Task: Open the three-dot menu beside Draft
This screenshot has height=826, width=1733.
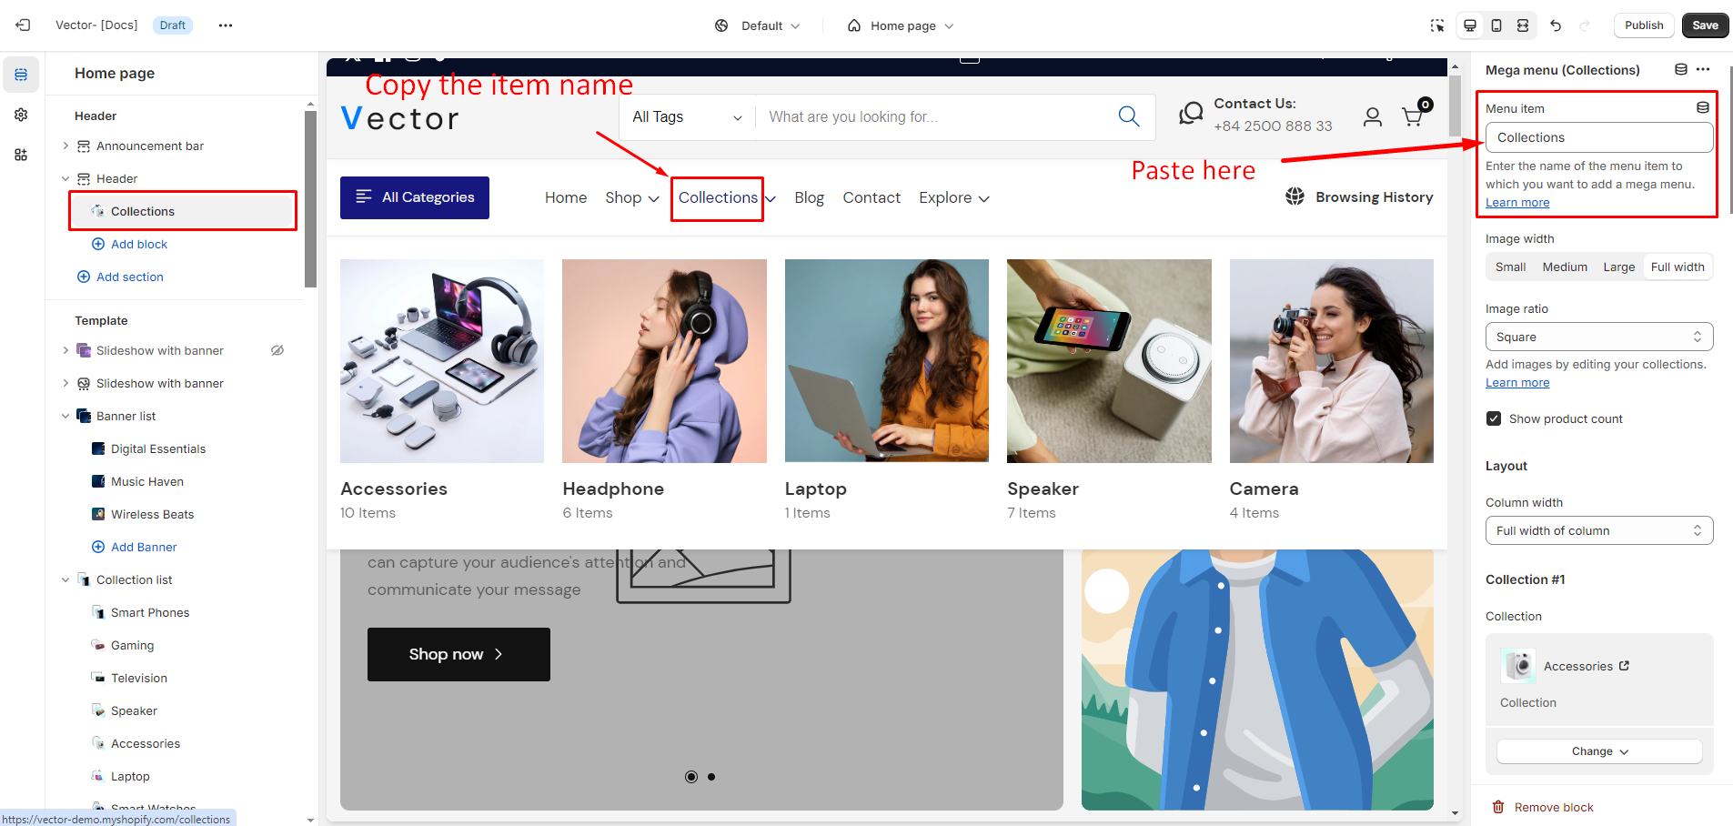Action: pos(226,25)
